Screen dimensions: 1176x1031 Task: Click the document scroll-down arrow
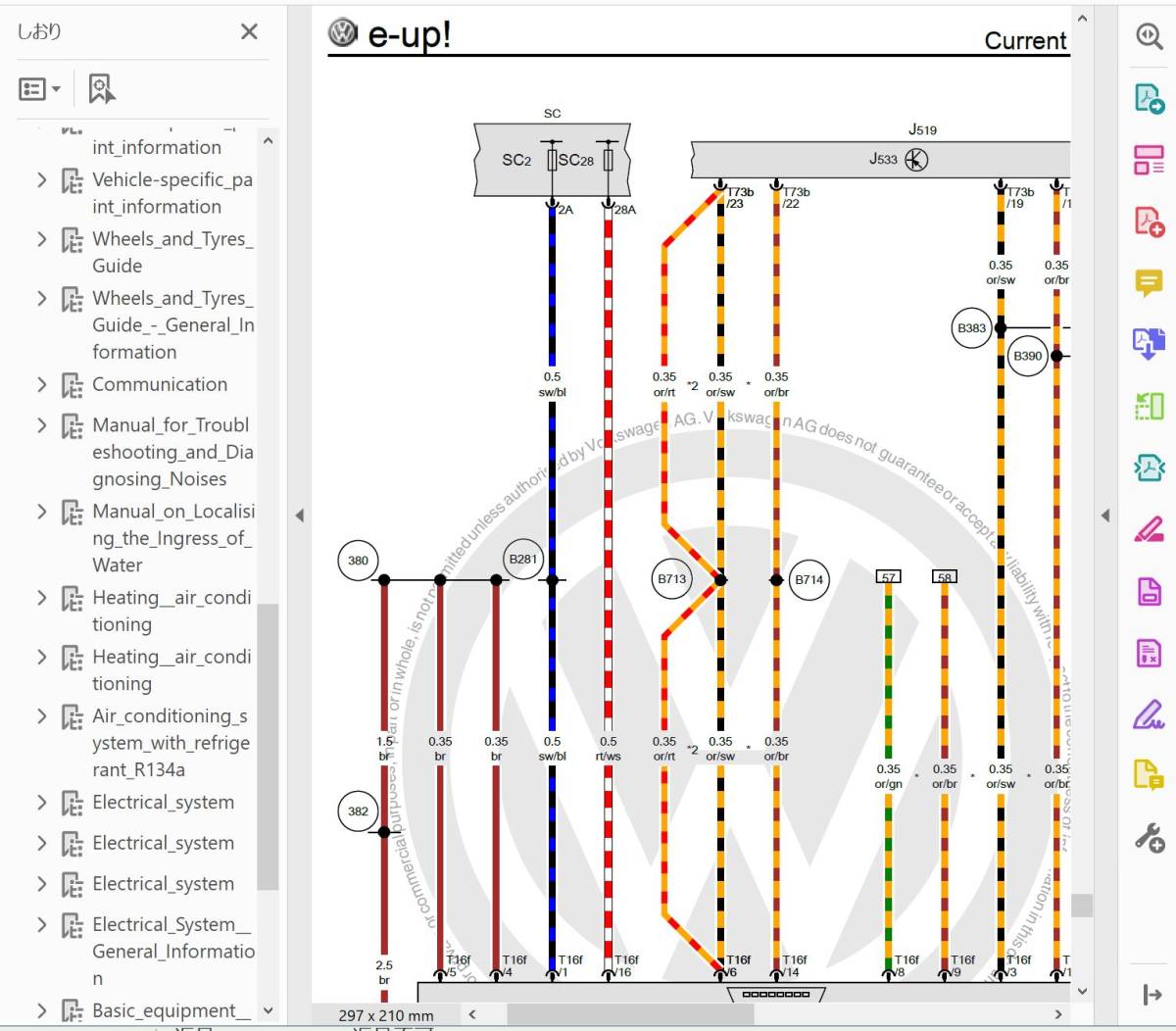coord(1082,991)
